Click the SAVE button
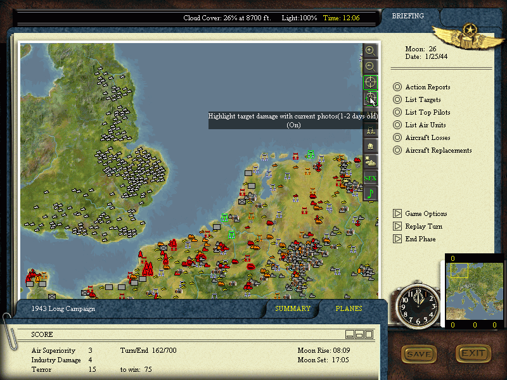 click(419, 355)
